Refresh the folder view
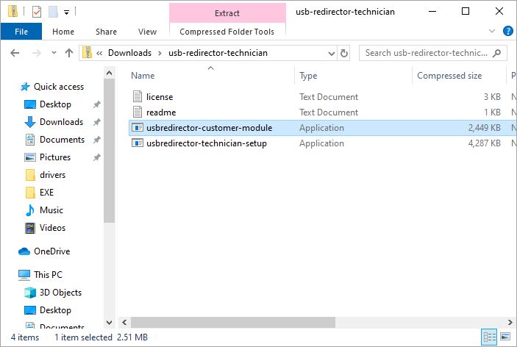Image resolution: width=517 pixels, height=347 pixels. point(343,54)
